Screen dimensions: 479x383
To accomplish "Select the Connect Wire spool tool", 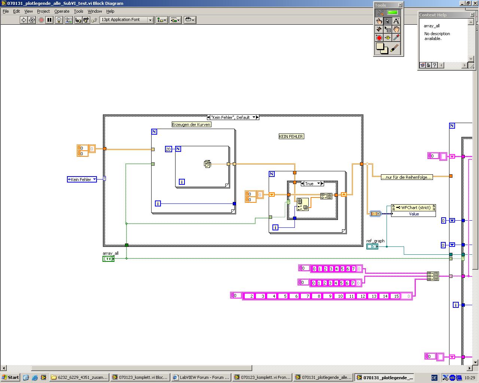I will [x=379, y=30].
